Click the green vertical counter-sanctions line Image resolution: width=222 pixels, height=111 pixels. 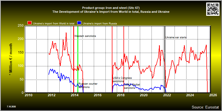78,59
